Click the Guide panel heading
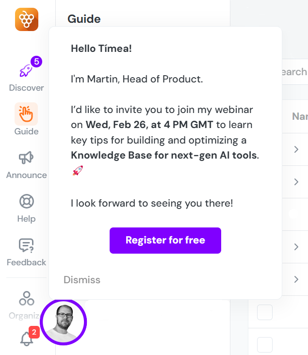Image resolution: width=308 pixels, height=355 pixels. coord(84,19)
